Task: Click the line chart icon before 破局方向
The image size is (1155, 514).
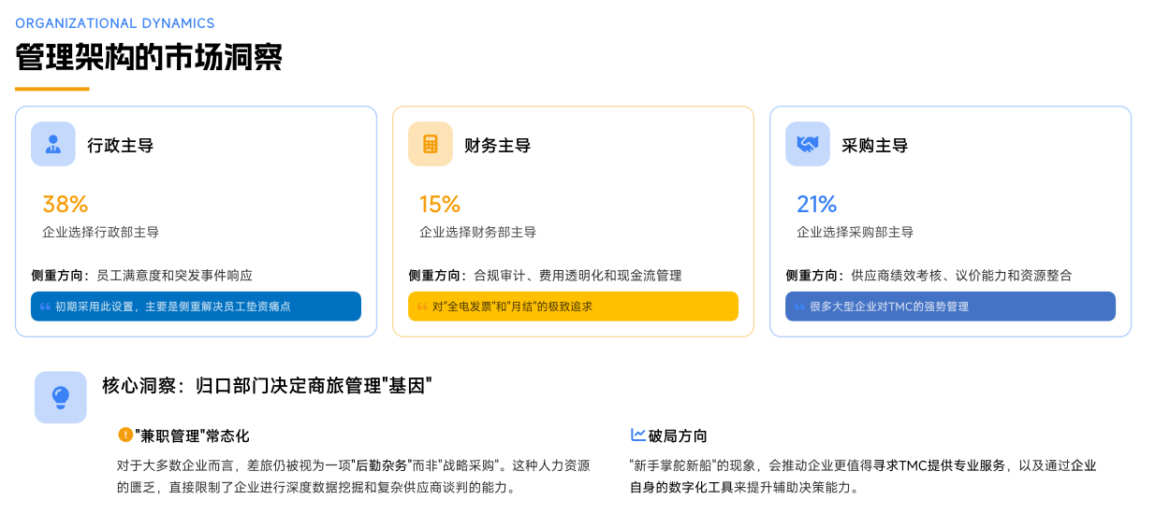Action: pos(638,435)
